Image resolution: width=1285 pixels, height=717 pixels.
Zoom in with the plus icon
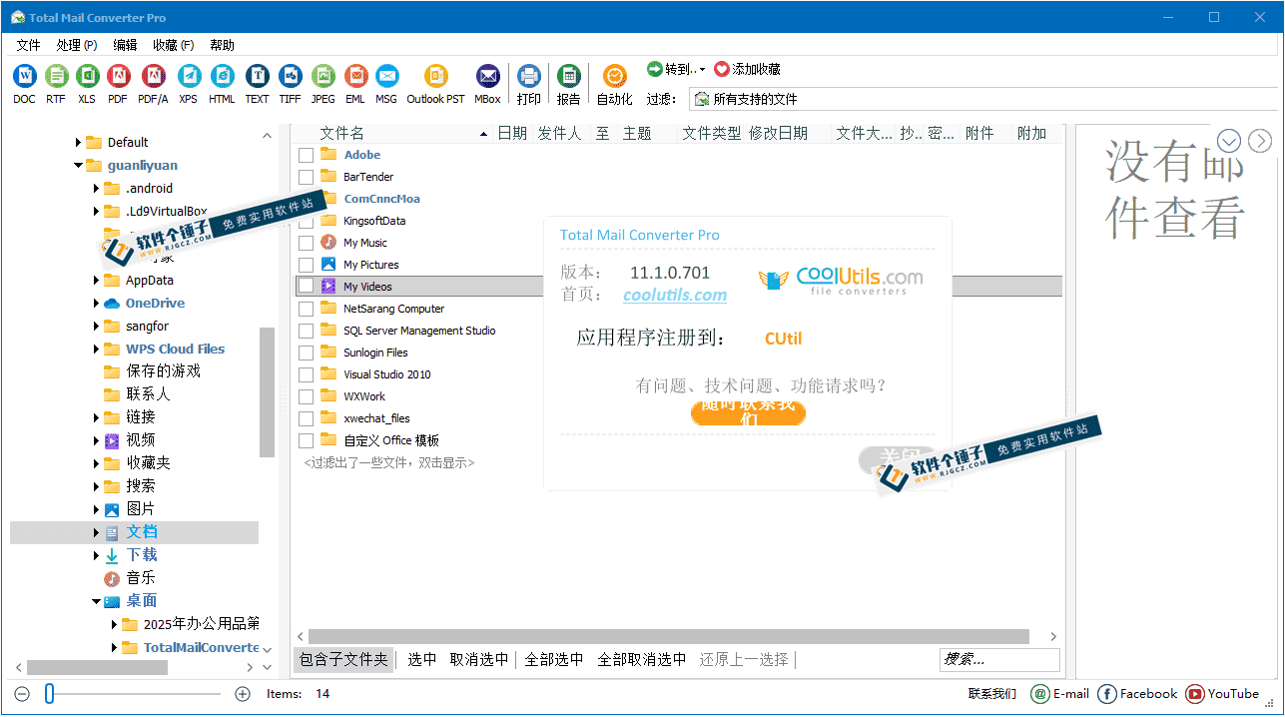click(242, 694)
